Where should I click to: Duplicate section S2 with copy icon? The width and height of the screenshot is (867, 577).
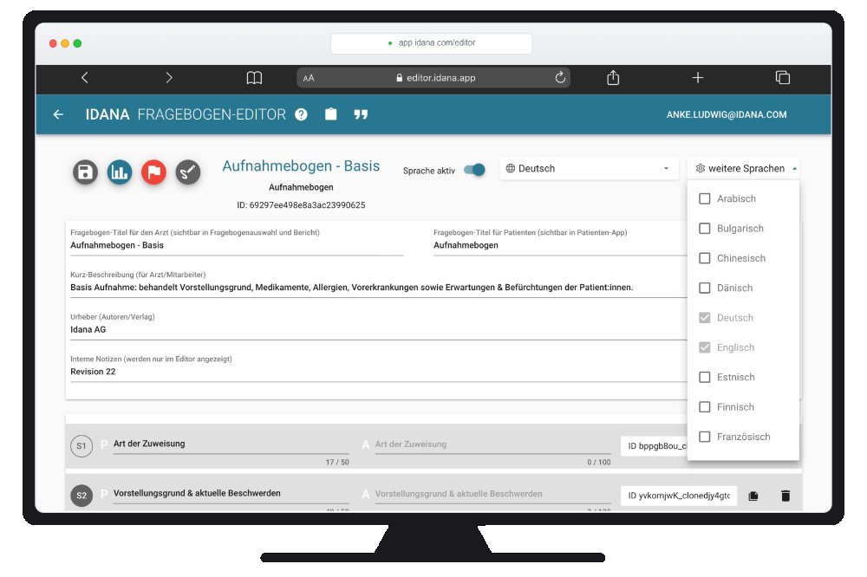tap(753, 496)
